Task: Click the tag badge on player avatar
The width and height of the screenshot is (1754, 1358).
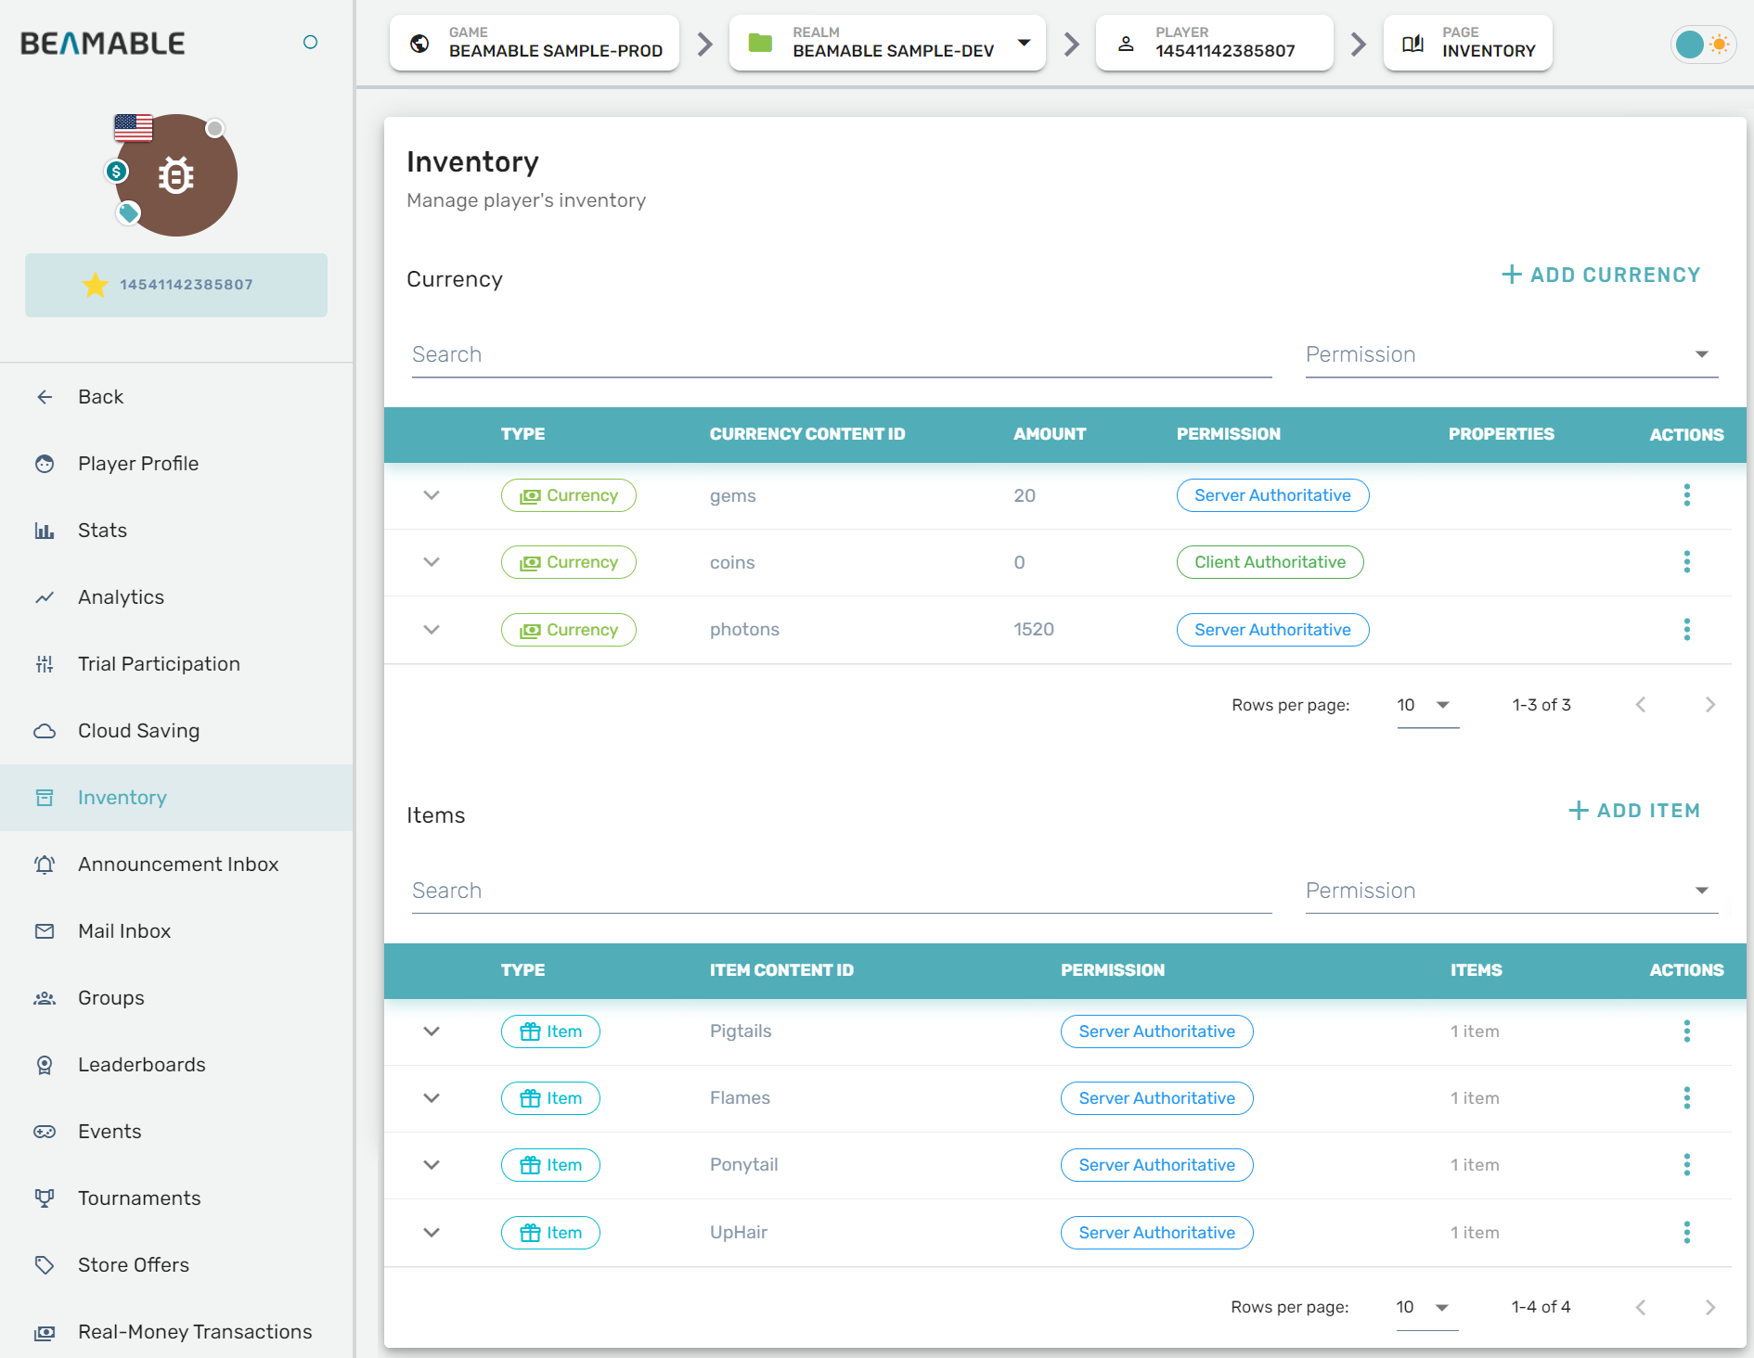Action: 128,213
